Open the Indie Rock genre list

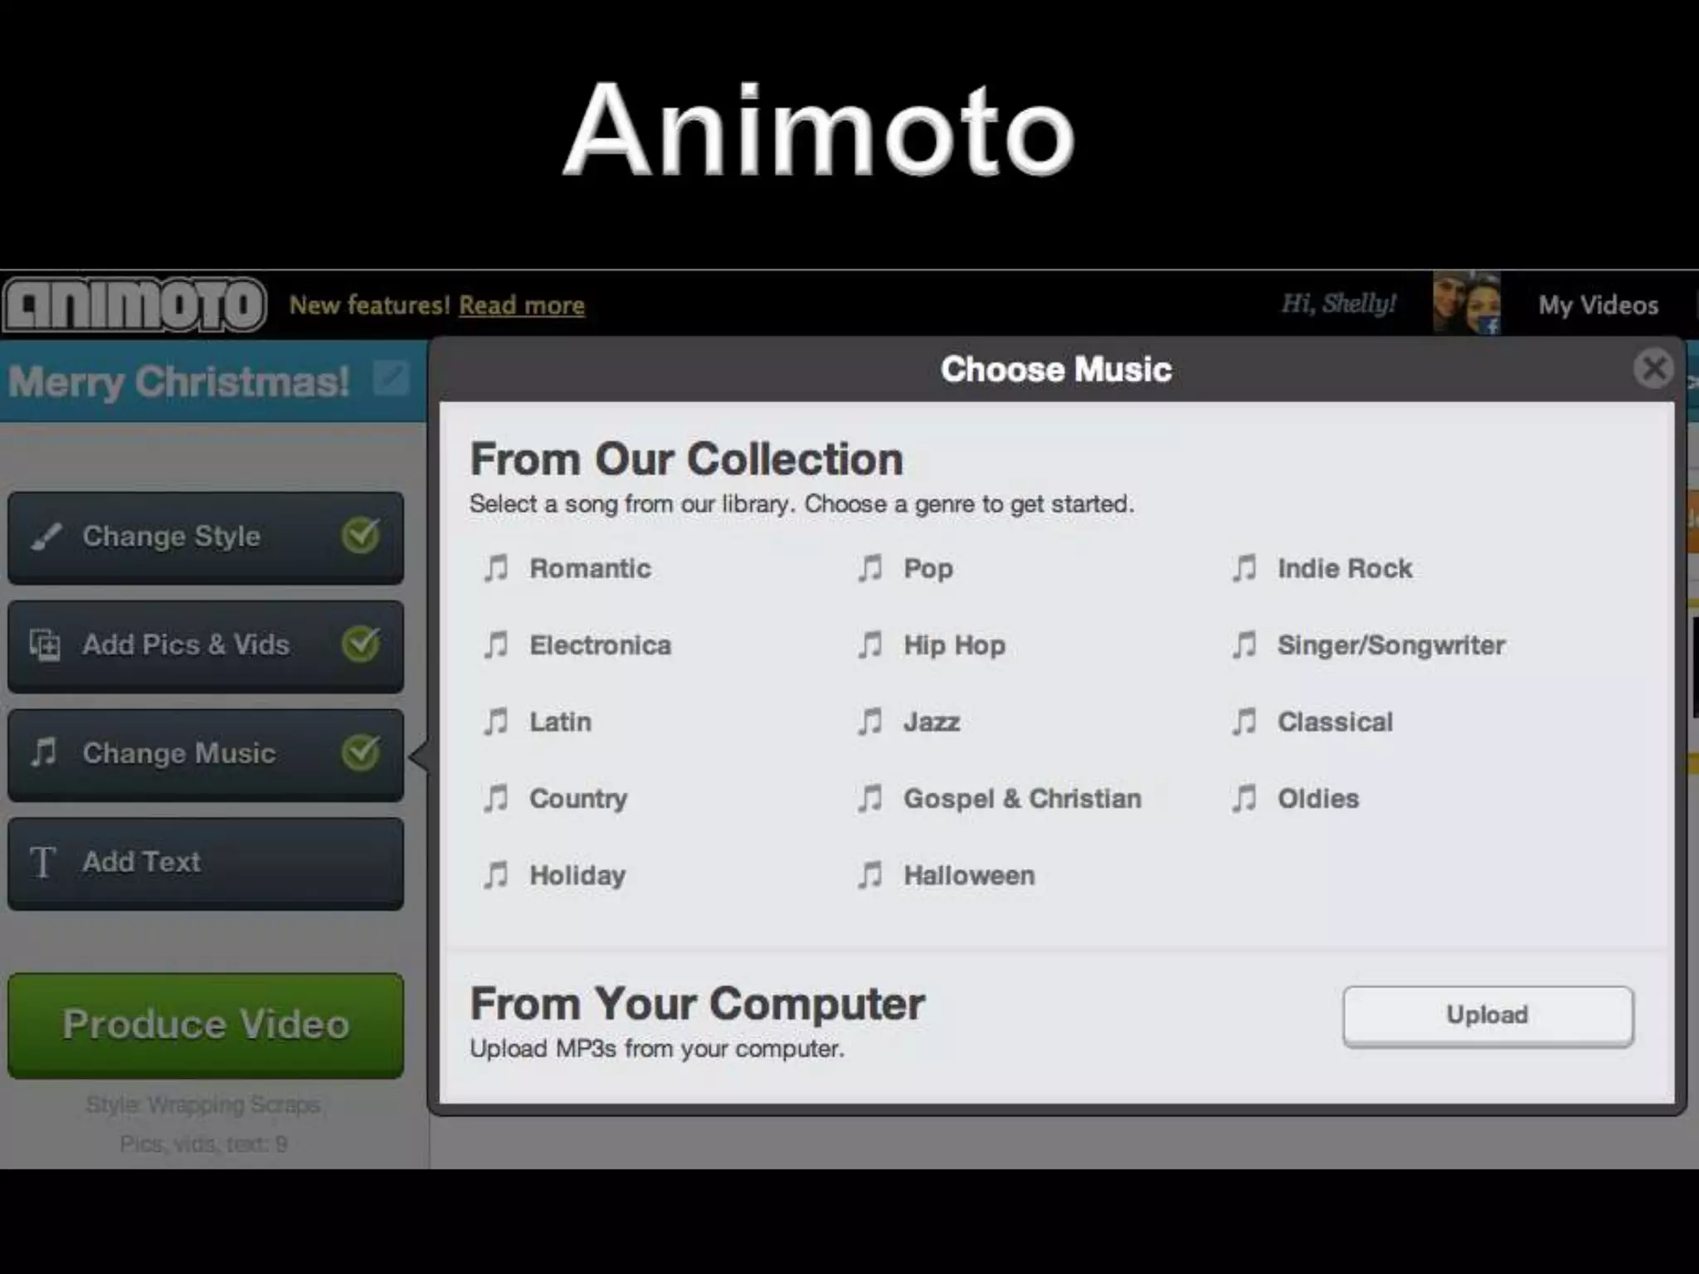pyautogui.click(x=1344, y=568)
